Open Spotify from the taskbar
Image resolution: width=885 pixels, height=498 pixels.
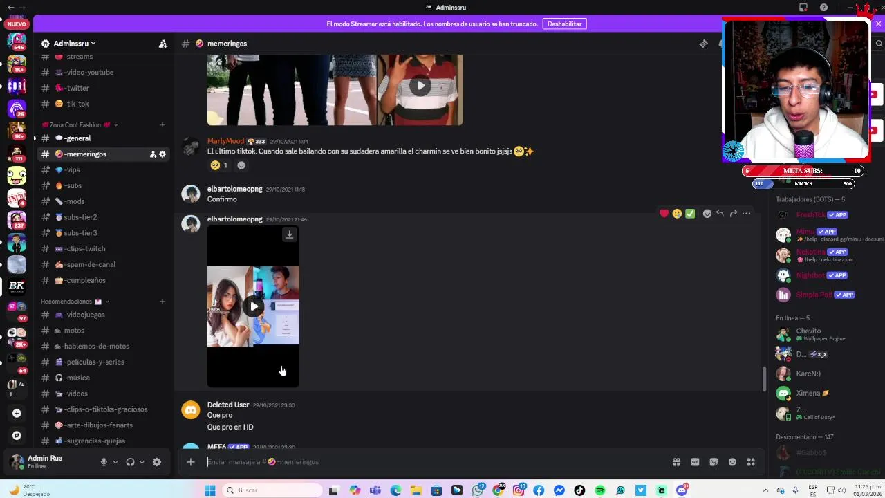tap(600, 490)
